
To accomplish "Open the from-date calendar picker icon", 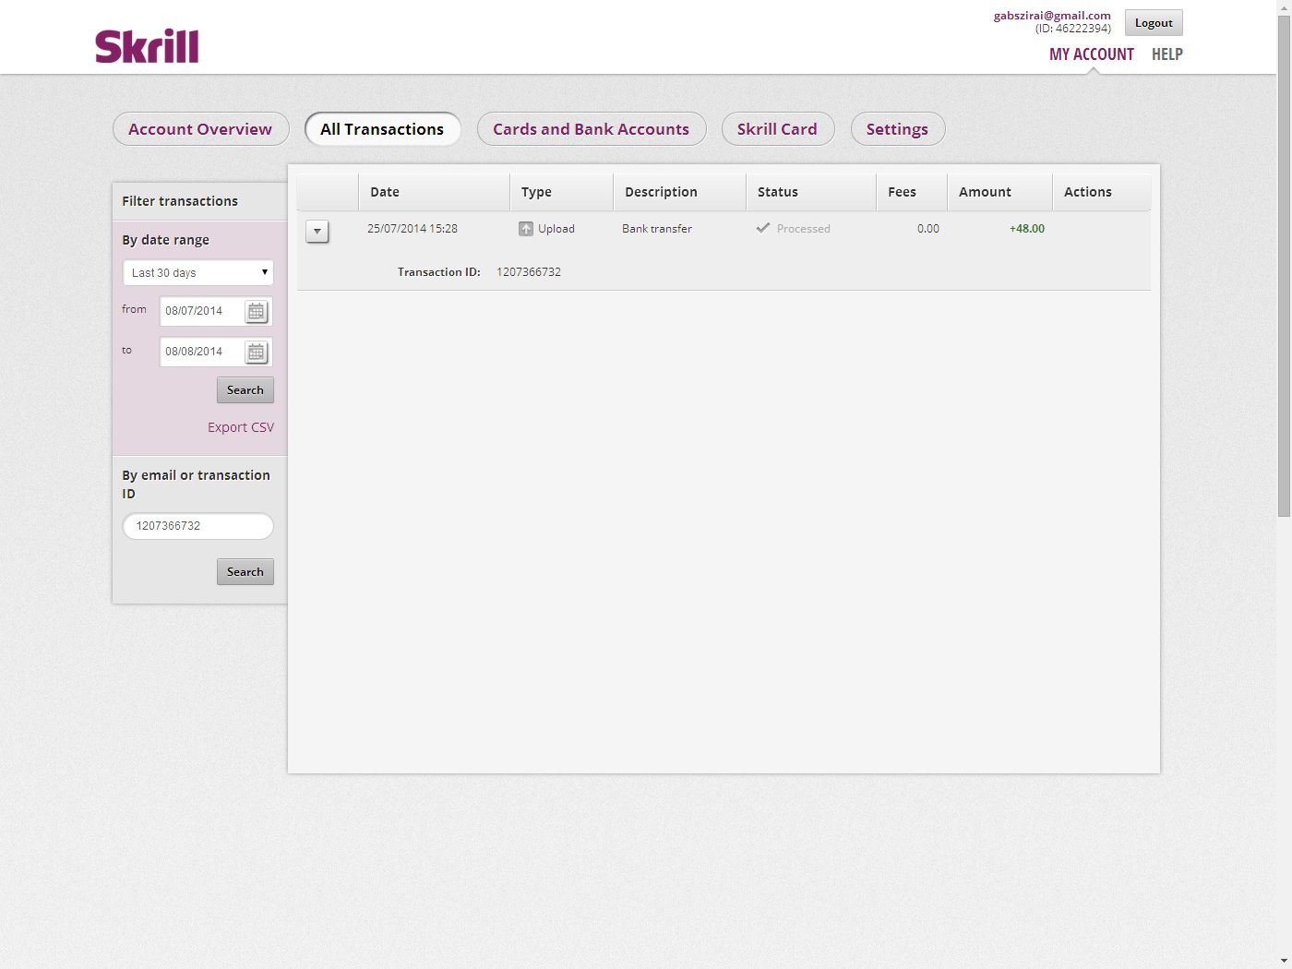I will tap(256, 312).
